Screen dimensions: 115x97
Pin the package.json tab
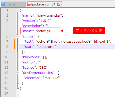tap(54, 4)
